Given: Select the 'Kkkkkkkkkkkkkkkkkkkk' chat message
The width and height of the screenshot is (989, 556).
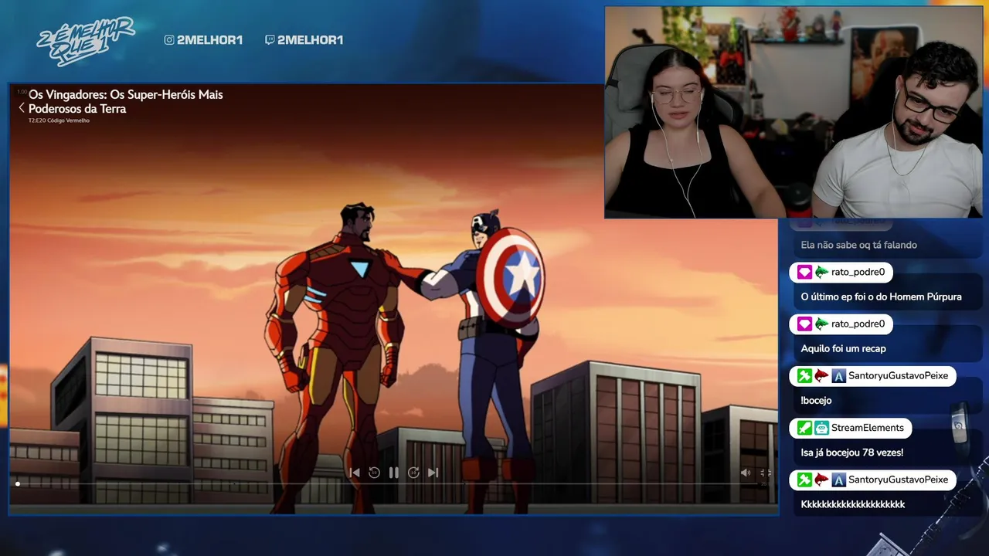Looking at the screenshot, I should (852, 504).
